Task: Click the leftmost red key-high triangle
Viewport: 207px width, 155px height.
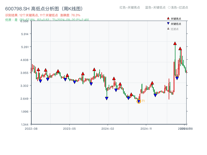Action: pyautogui.click(x=38, y=69)
